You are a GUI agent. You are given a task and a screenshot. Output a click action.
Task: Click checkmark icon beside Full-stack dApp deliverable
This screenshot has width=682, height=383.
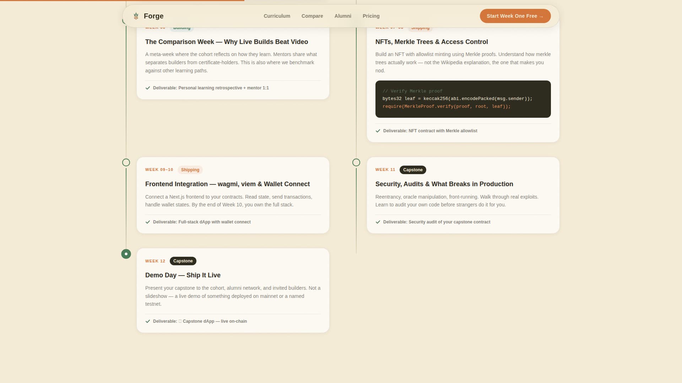[148, 222]
